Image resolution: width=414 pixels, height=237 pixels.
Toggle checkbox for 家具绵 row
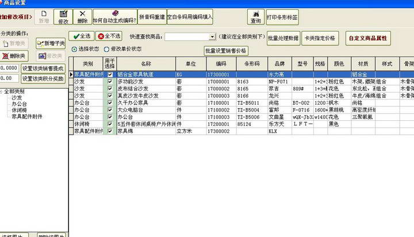[x=110, y=131]
